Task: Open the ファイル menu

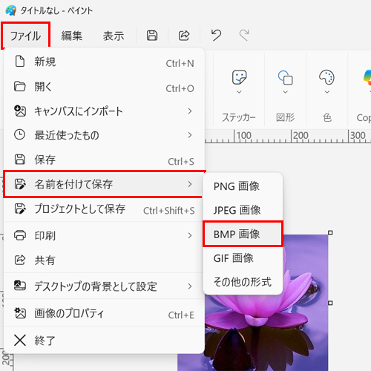Action: coord(25,36)
